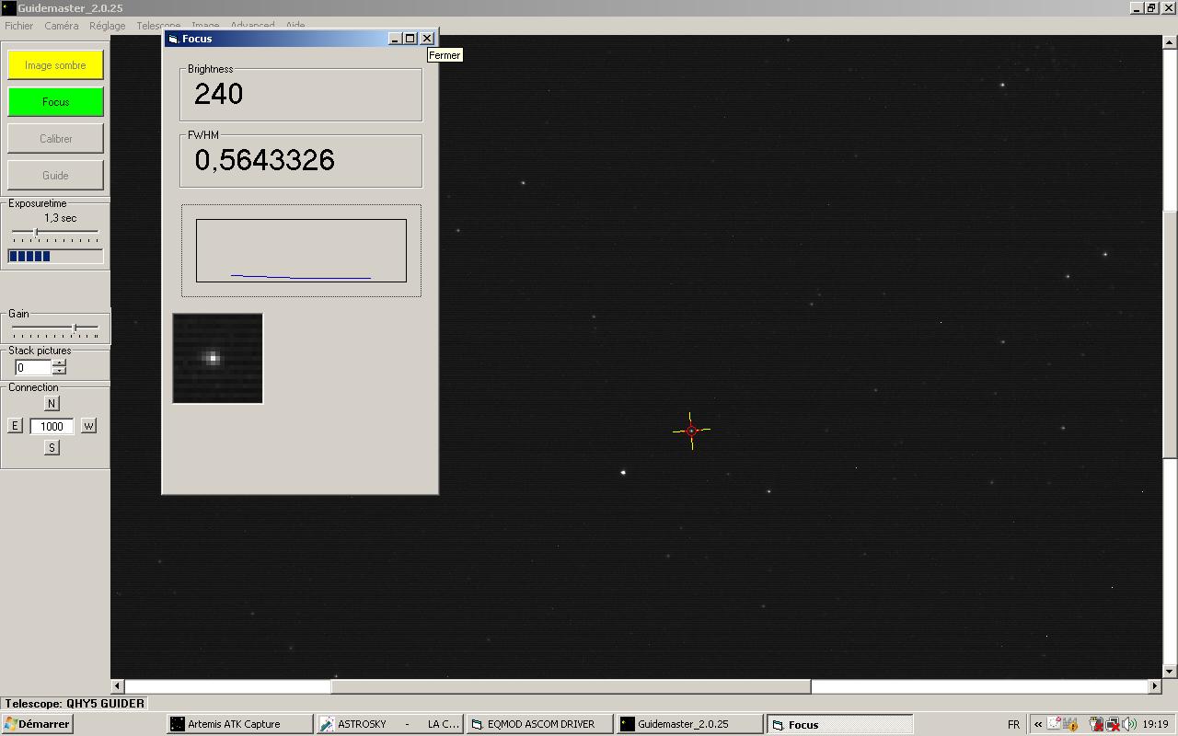
Task: Click the status text Telescope: QHY5 GUIDER
Action: coord(75,704)
